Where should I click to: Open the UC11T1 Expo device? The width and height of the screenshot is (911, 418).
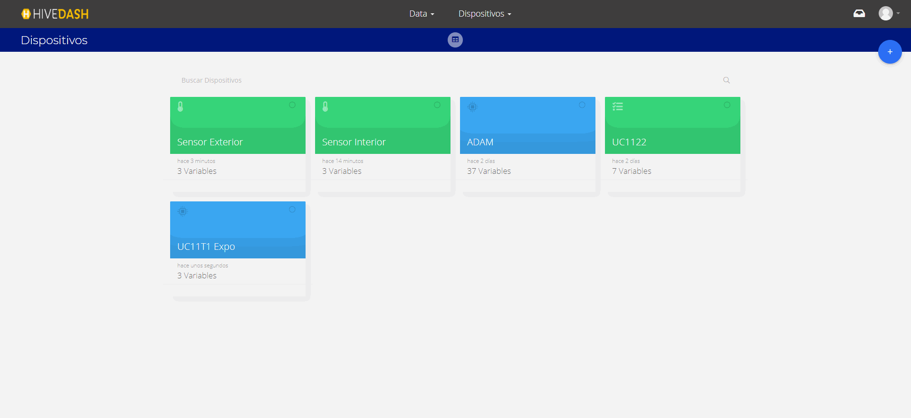click(206, 247)
